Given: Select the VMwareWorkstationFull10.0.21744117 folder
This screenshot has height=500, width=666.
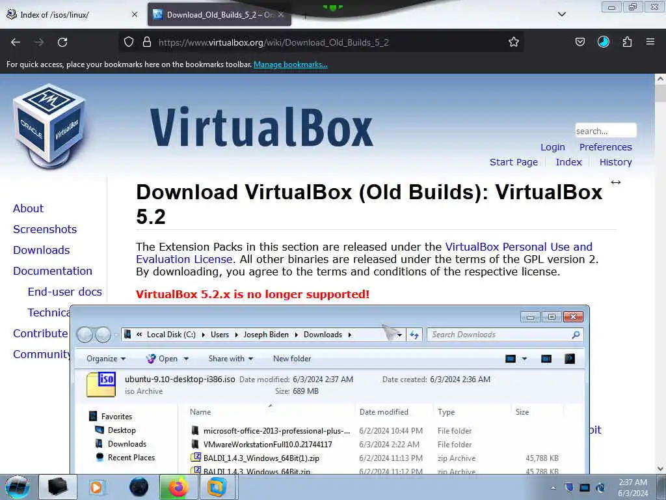Looking at the screenshot, I should point(267,444).
